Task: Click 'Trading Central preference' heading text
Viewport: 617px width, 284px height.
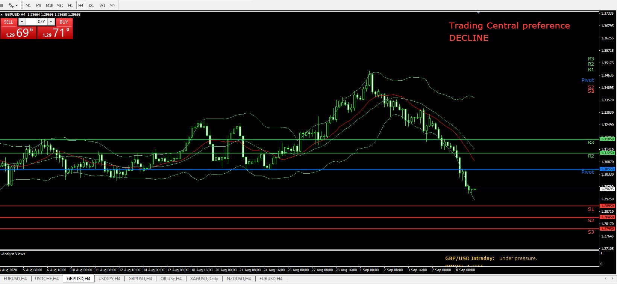Action: (x=509, y=26)
